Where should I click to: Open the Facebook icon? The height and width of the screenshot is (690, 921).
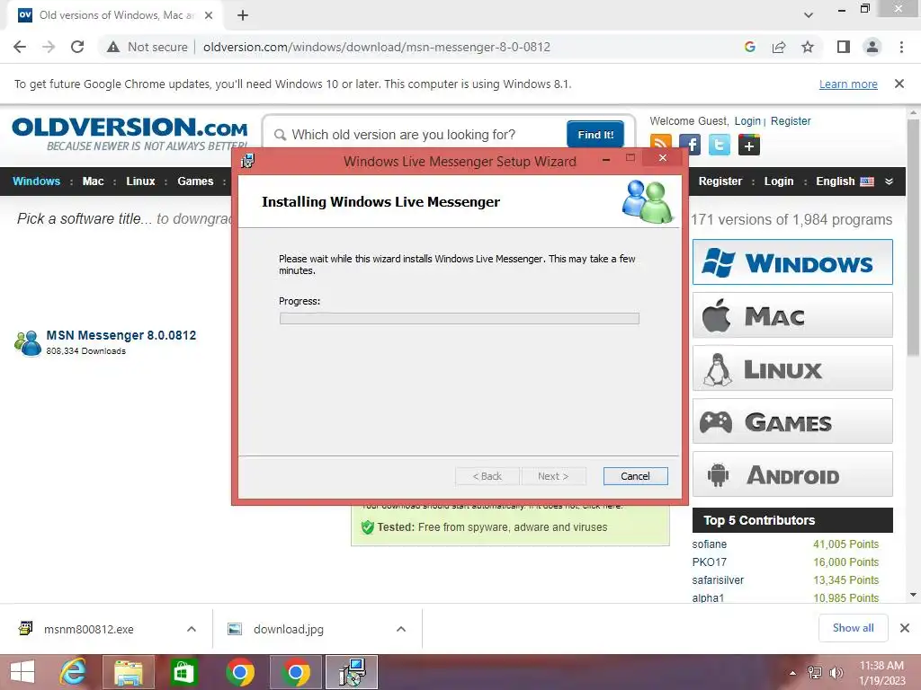click(x=690, y=145)
